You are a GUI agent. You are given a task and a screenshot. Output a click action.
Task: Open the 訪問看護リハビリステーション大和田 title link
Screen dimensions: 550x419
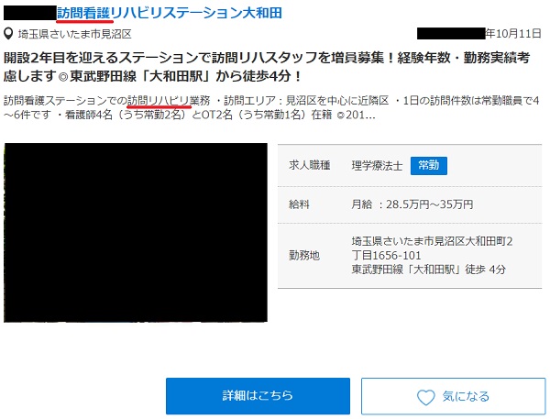(x=170, y=14)
